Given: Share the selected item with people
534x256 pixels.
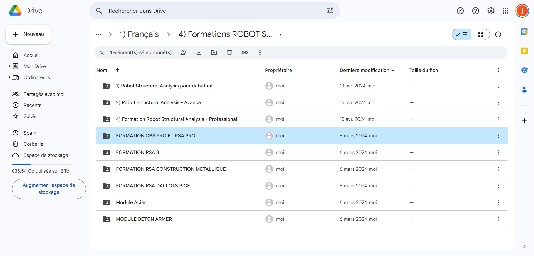Looking at the screenshot, I should [x=184, y=52].
